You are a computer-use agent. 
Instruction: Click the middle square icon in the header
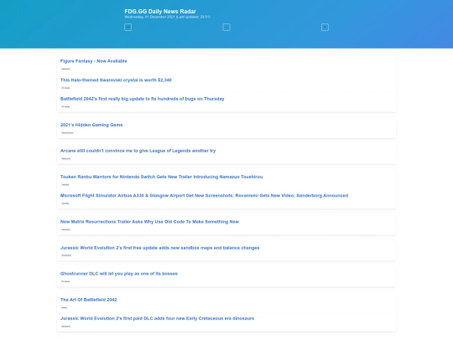(226, 28)
